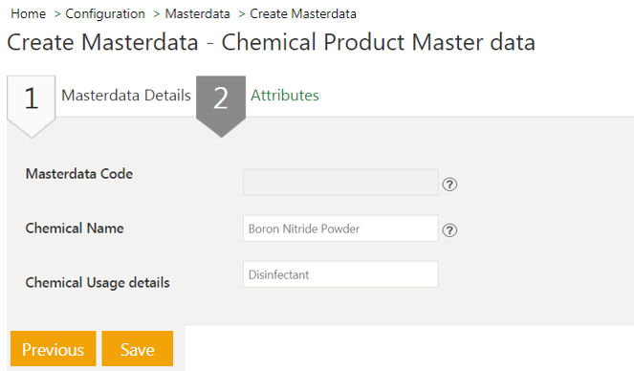Click the help icon beside Chemical Name
634x371 pixels.
click(x=449, y=230)
